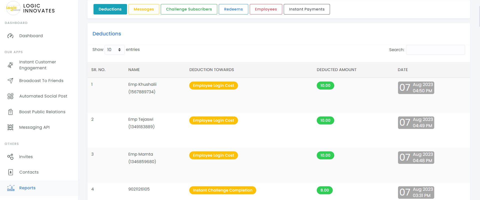
Task: Click the Dashboard speedometer icon
Action: point(10,36)
